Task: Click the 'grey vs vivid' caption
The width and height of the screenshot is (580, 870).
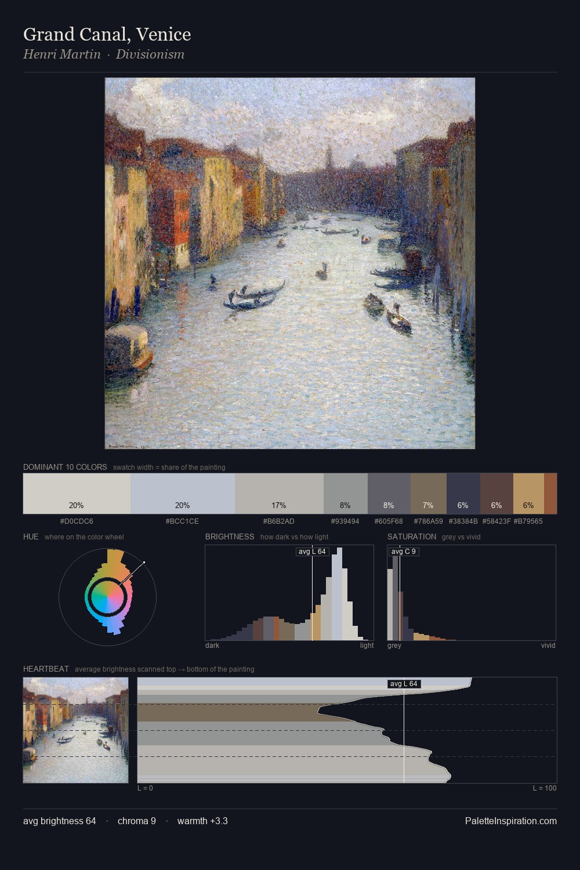Action: (461, 537)
